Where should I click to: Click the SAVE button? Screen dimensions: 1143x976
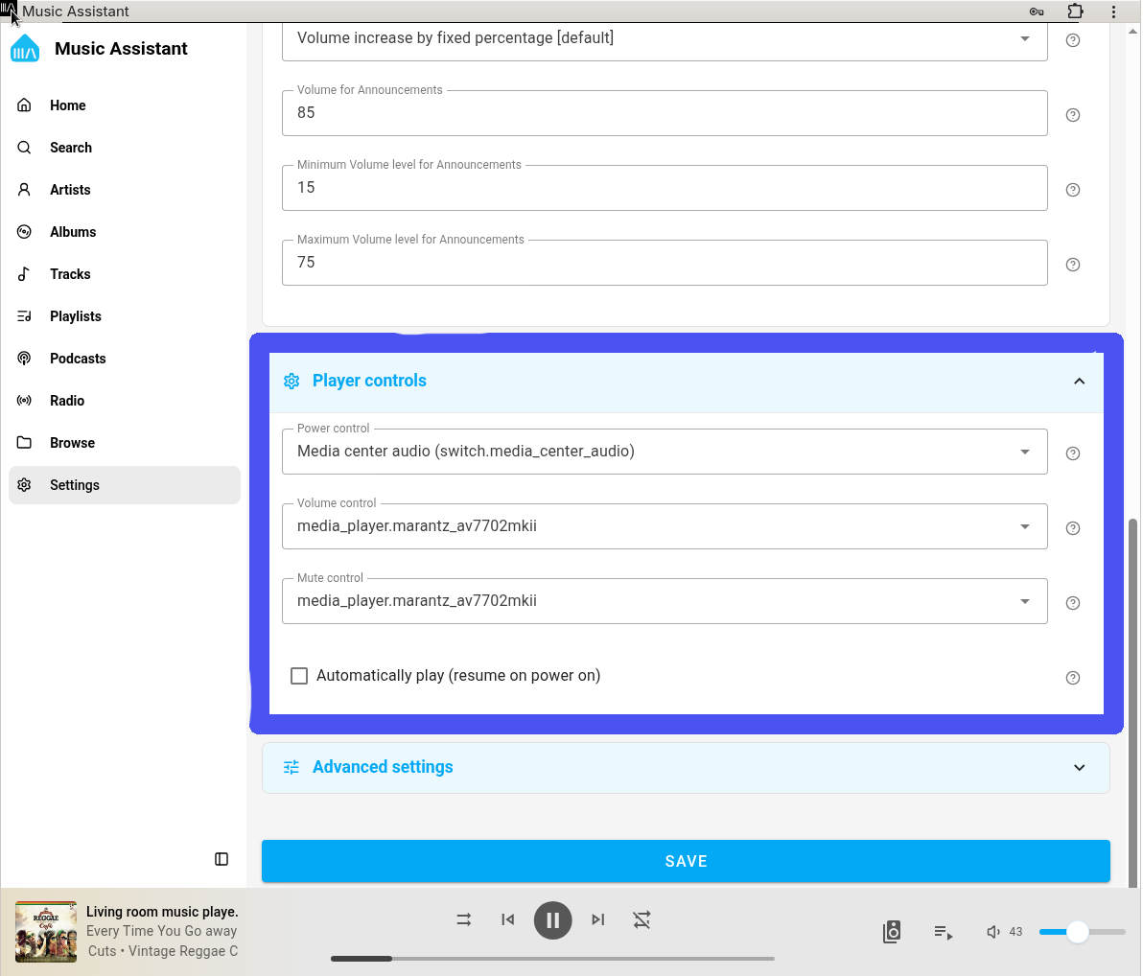click(685, 861)
